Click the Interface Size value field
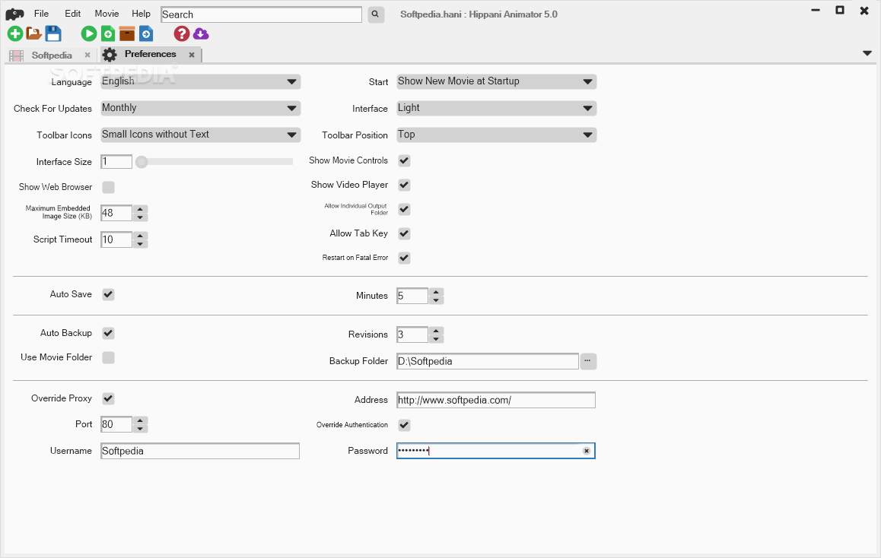Image resolution: width=881 pixels, height=558 pixels. (x=116, y=162)
